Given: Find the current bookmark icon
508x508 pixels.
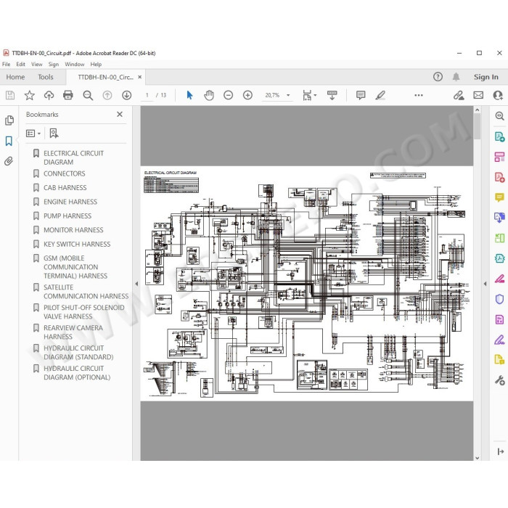Looking at the screenshot, I should click(x=54, y=133).
